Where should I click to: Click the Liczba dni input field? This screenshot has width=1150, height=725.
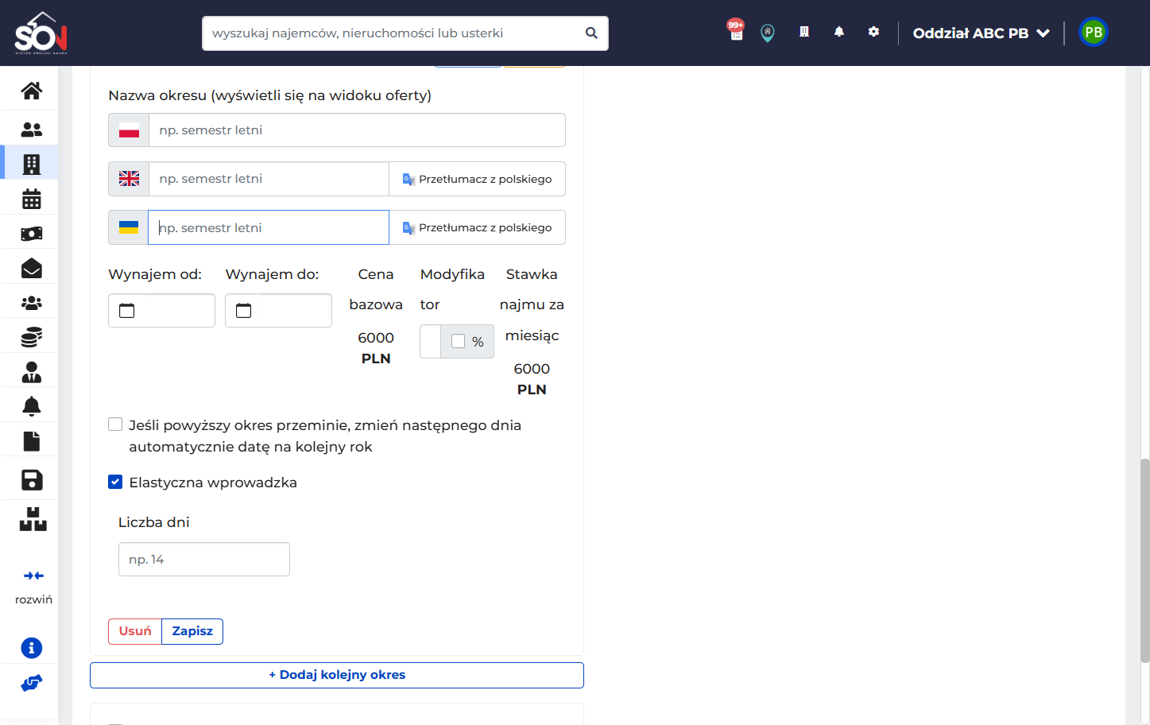(x=204, y=560)
